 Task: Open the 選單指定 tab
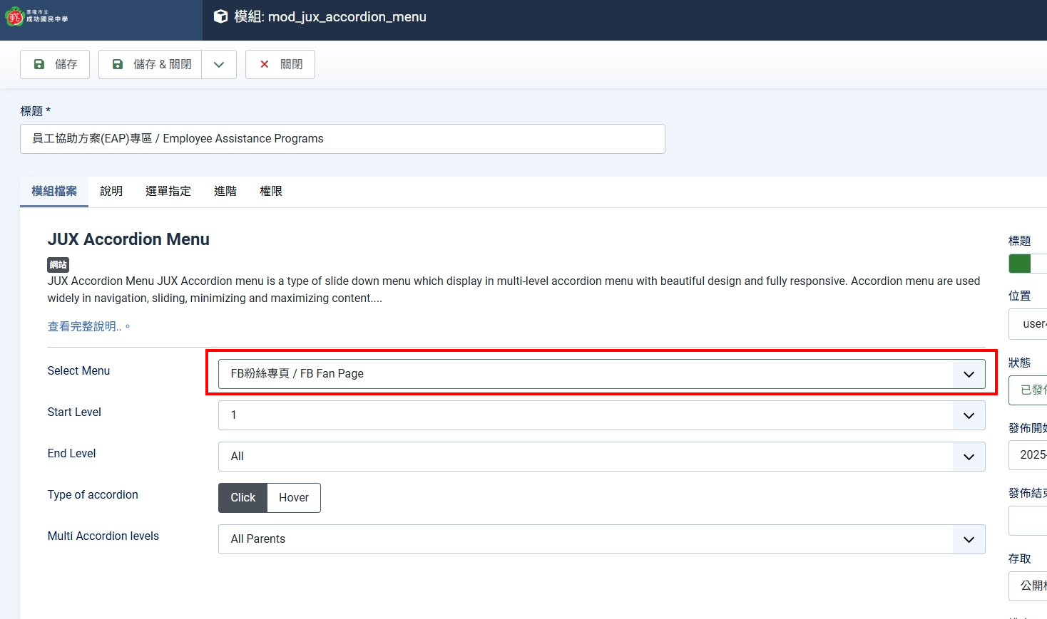pos(168,191)
